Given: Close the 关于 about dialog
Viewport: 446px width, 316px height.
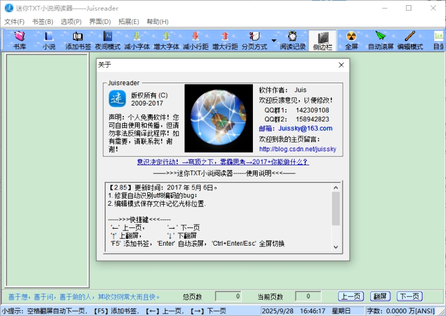Looking at the screenshot, I should click(342, 65).
